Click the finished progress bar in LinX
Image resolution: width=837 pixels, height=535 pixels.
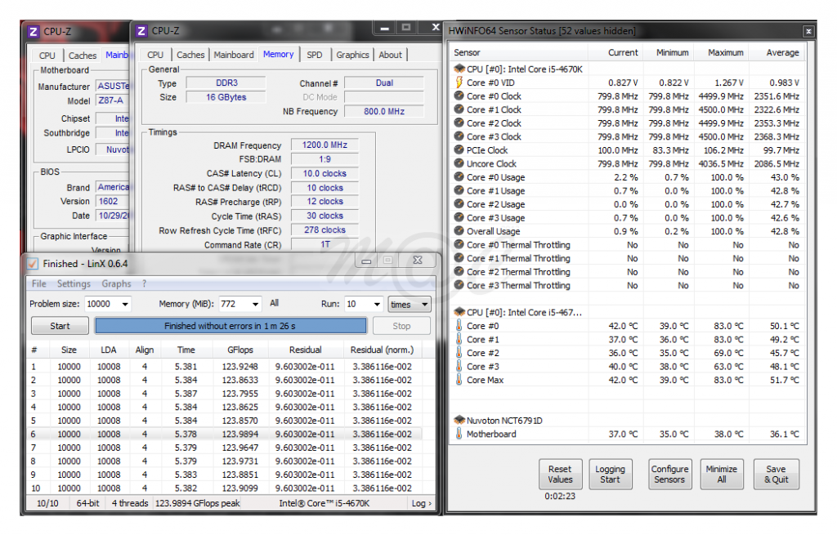coord(231,326)
